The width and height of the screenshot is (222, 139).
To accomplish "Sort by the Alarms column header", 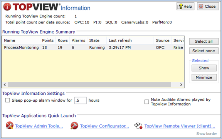I will click(x=78, y=40).
